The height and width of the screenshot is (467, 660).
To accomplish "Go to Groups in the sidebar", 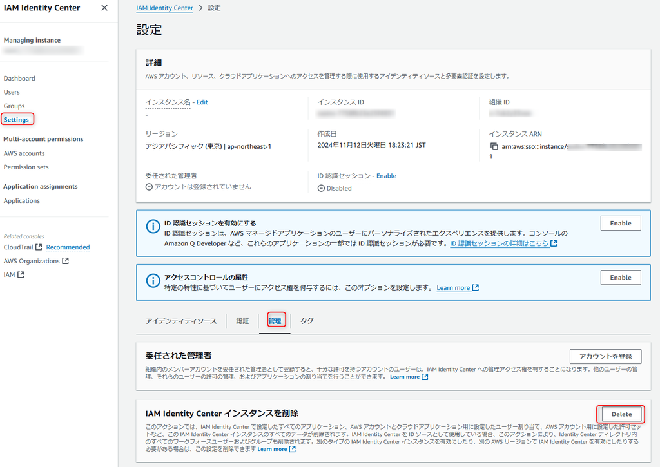I will (14, 106).
